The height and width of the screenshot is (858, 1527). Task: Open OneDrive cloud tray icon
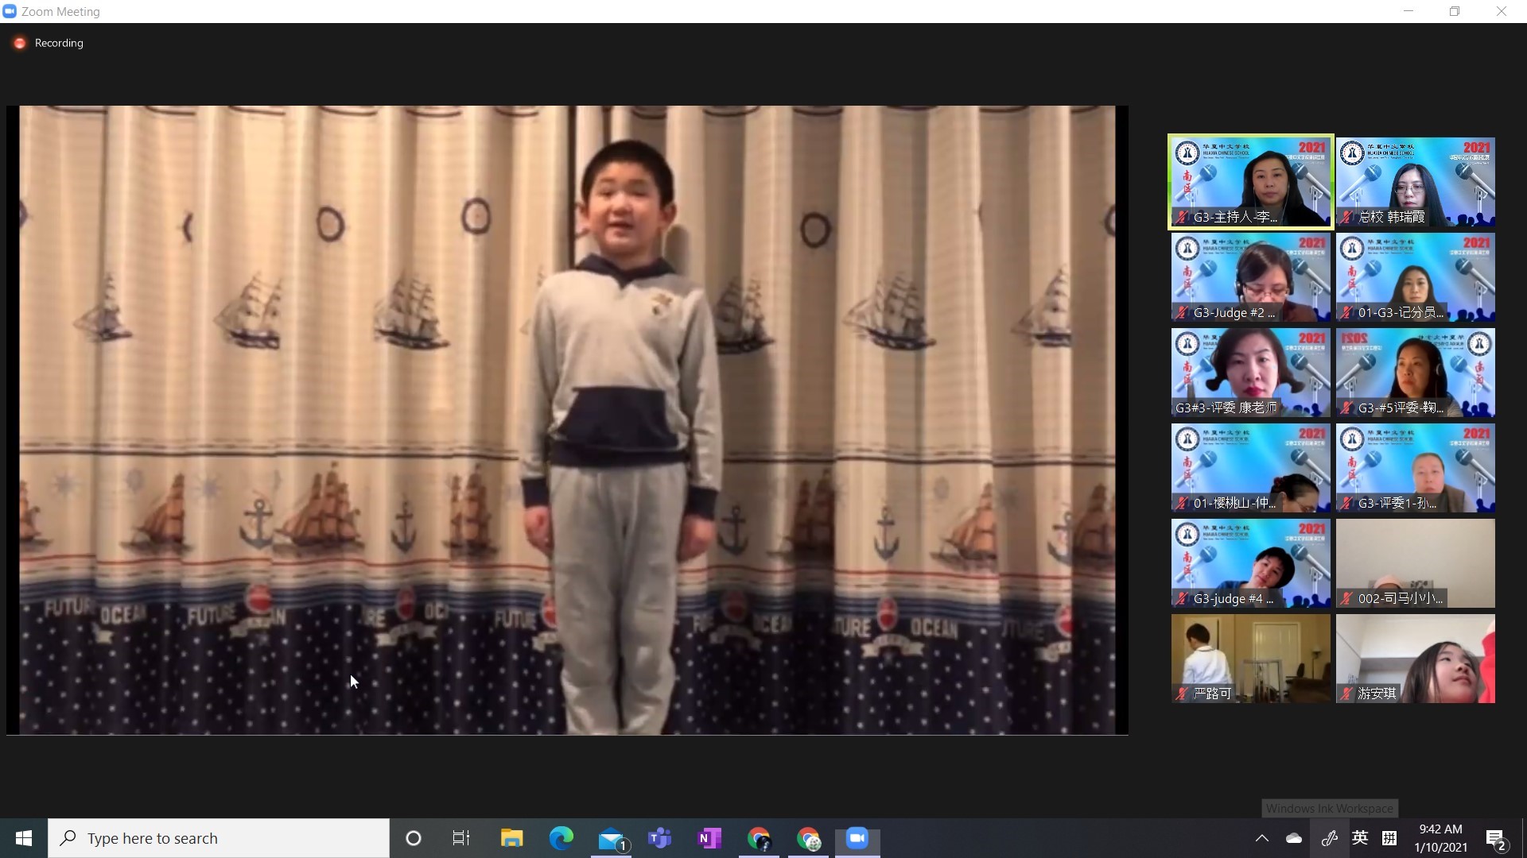tap(1294, 838)
